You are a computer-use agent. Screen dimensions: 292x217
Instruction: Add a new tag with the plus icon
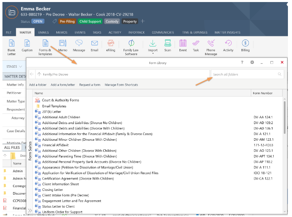(x=143, y=21)
